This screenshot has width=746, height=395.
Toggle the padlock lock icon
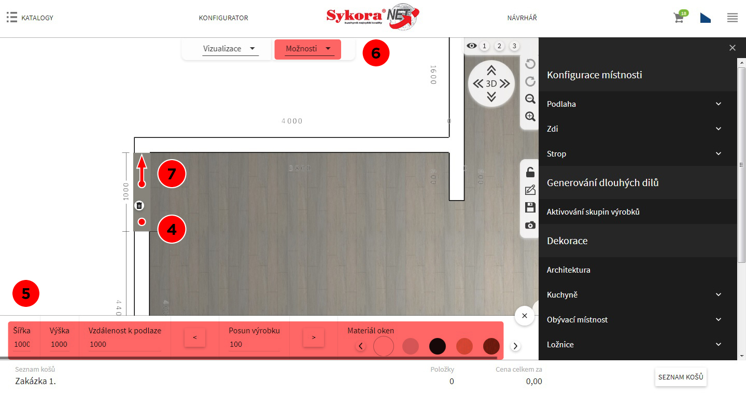[x=530, y=173]
